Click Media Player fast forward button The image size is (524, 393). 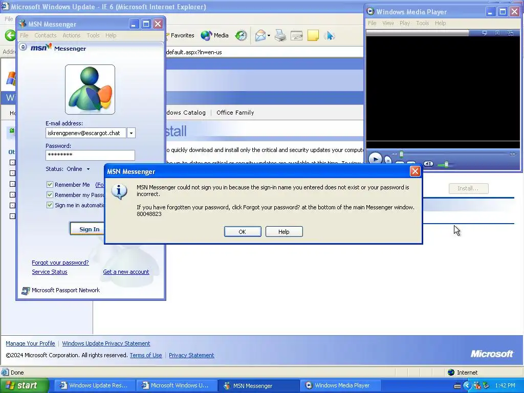click(513, 154)
